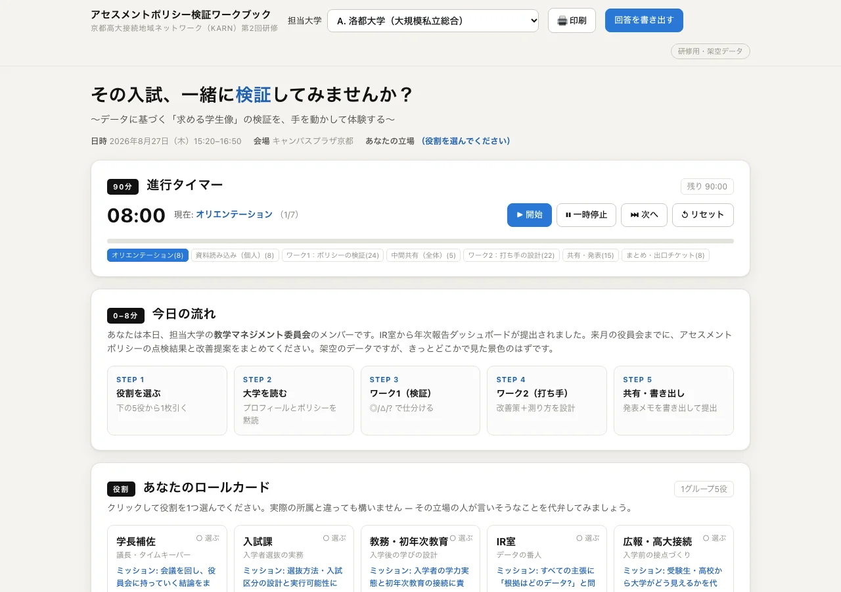Viewport: 841px width, 592px height.
Task: Click the STEP 3 ワーク1（検証） card
Action: click(420, 401)
